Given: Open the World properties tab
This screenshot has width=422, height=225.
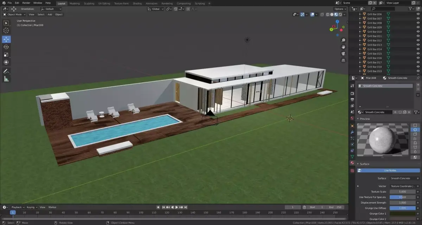Looking at the screenshot, I should (352, 118).
